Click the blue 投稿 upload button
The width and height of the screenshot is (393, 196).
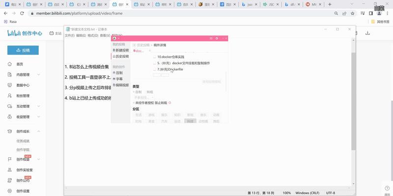coord(23,50)
